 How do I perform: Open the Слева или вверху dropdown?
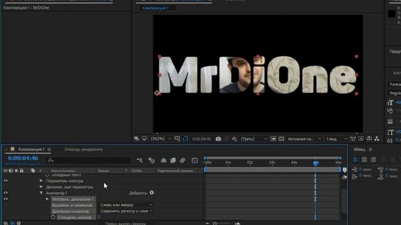tap(126, 205)
